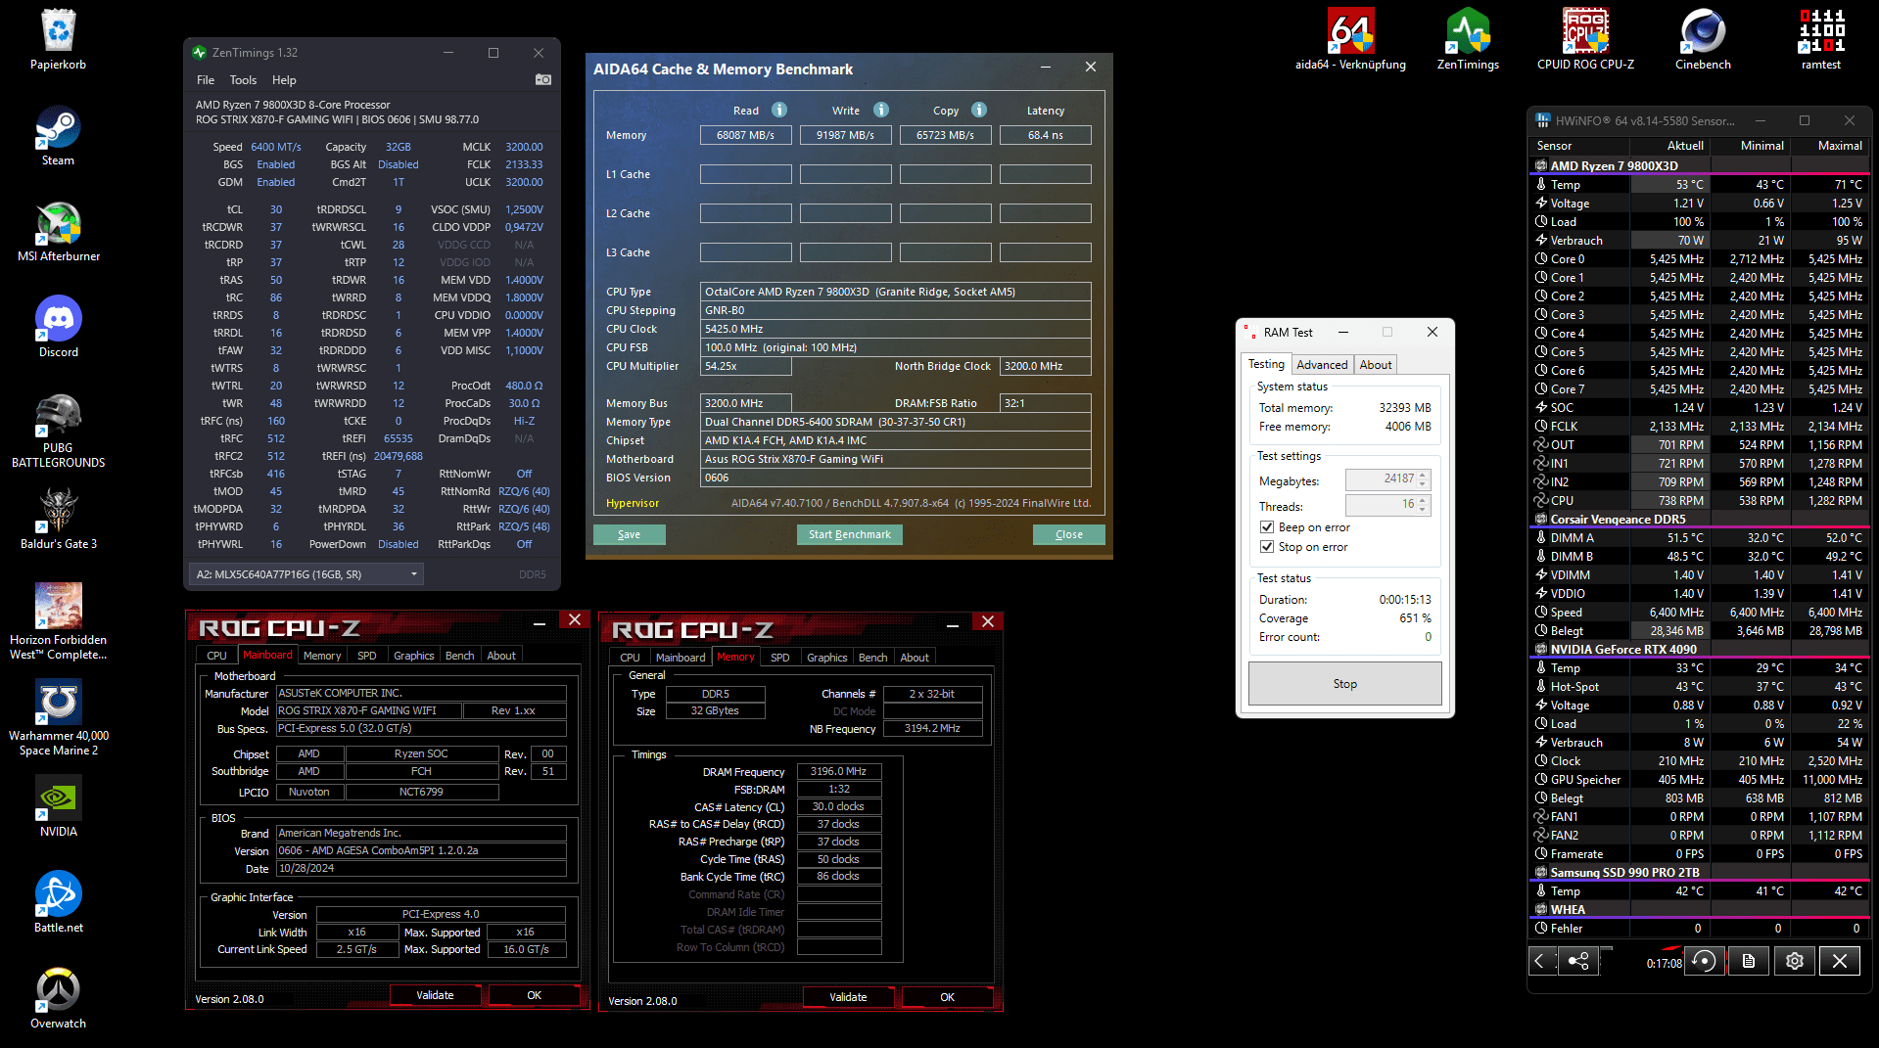The height and width of the screenshot is (1048, 1879).
Task: Select the Warhammer 40,000 Space Marine 2 icon
Action: tap(59, 717)
